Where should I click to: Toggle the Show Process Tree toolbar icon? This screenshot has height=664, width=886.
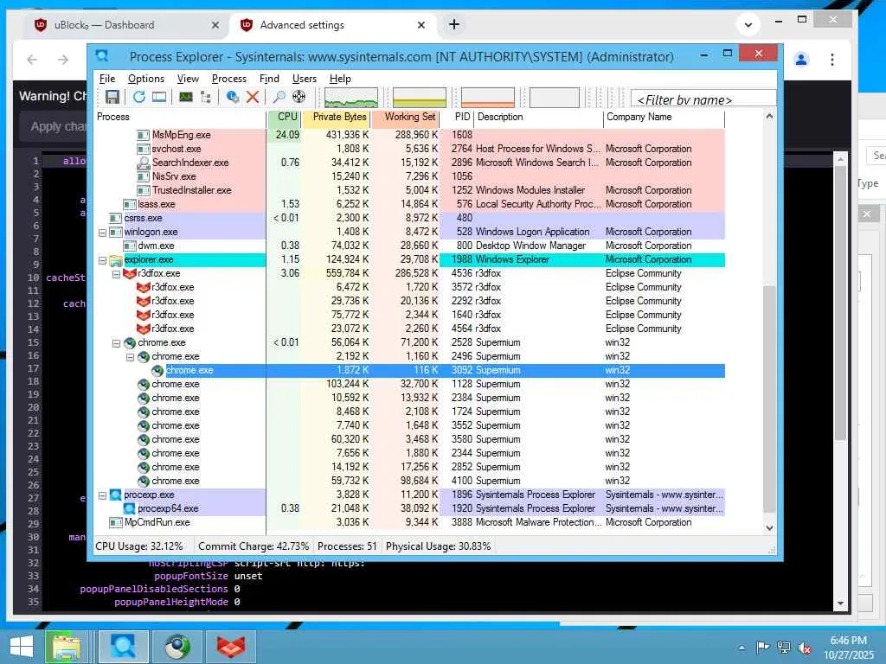coord(206,97)
